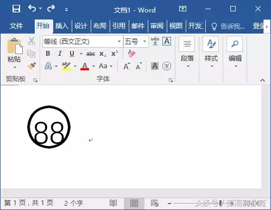Screen dimensions: 271x210
Task: Click the Shrink Font icon
Action: tap(139, 66)
